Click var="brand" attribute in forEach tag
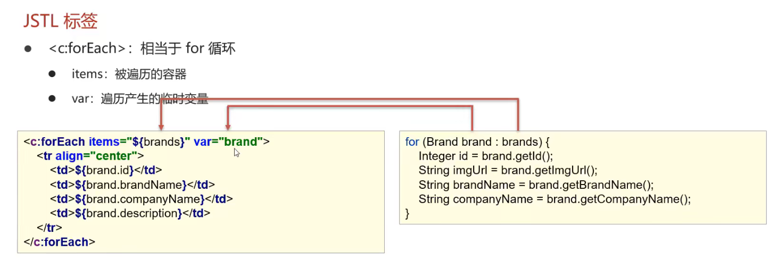Viewport: 770px width, 259px height. pyautogui.click(x=229, y=141)
